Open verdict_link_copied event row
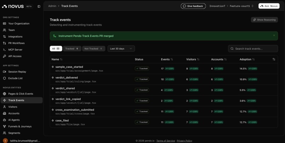The height and width of the screenshot is (143, 285). coord(164,101)
